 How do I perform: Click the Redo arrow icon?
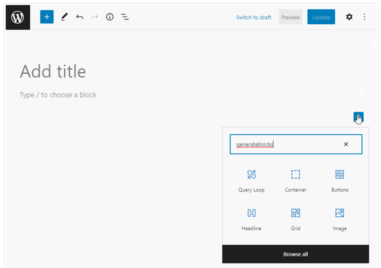tap(94, 17)
